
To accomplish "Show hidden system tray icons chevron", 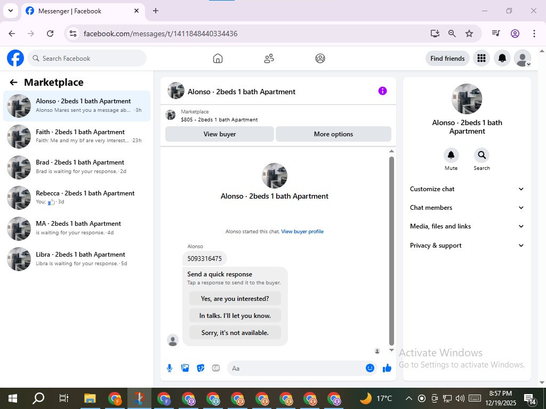I will point(409,398).
